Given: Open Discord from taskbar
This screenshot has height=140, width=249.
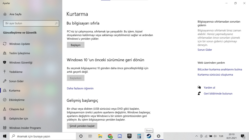Looking at the screenshot, I should tap(120, 136).
